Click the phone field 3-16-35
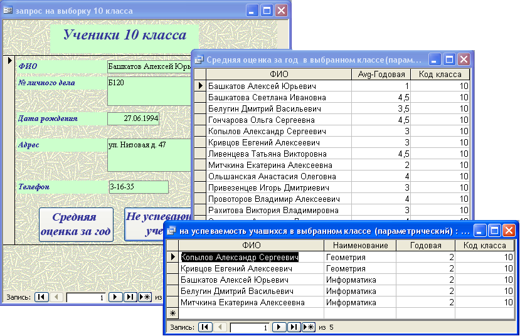Viewport: 520px width, 336px height. [x=139, y=187]
